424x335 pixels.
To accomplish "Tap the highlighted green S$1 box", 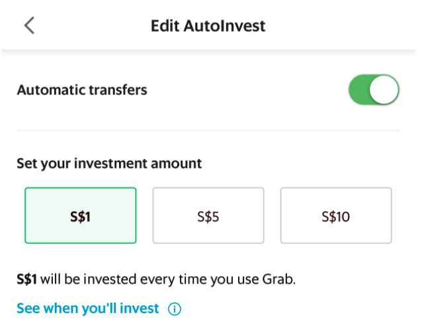I will [81, 215].
